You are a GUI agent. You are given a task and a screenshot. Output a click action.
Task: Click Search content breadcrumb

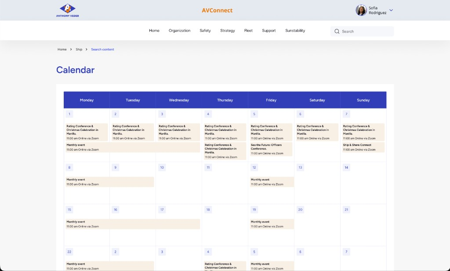(102, 49)
